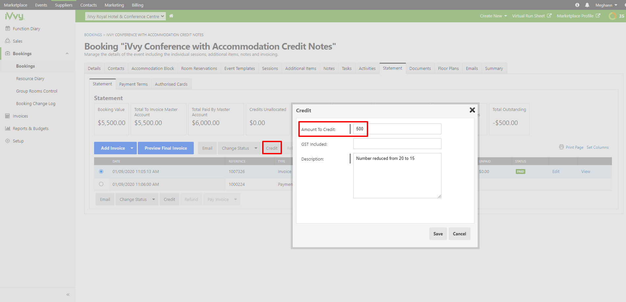Click the Function Diary calendar icon
Screen dimensions: 626x302
coord(8,29)
